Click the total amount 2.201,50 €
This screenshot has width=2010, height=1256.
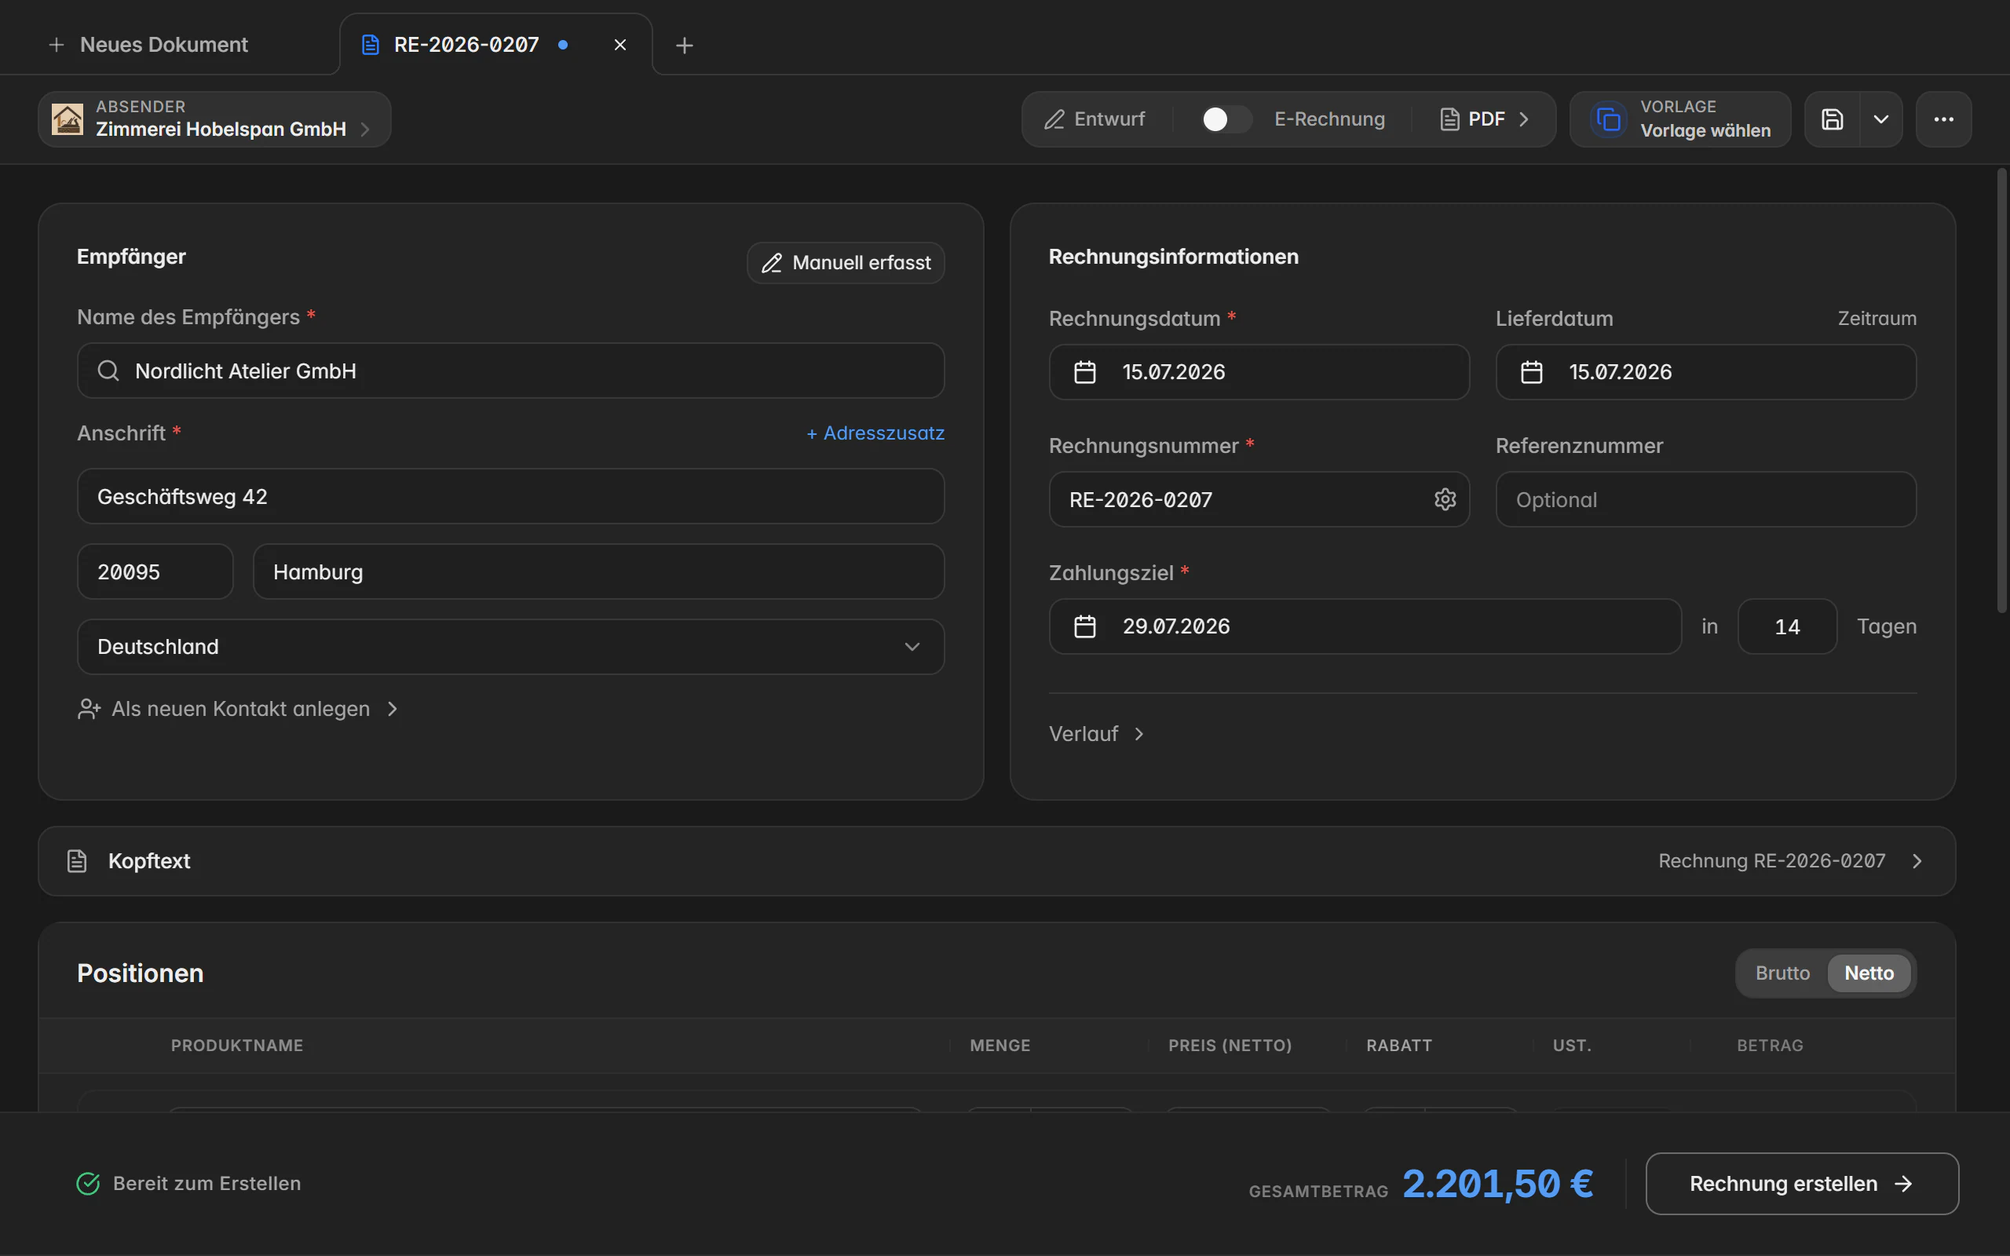click(1497, 1183)
